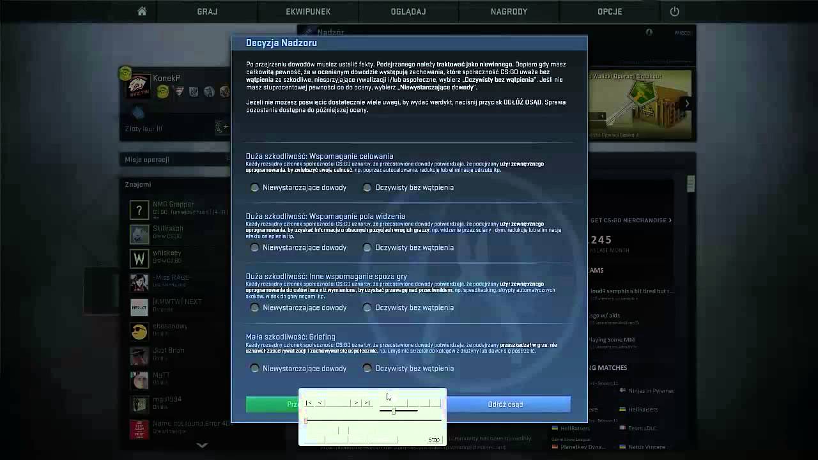Play demo forward with > button

(357, 402)
